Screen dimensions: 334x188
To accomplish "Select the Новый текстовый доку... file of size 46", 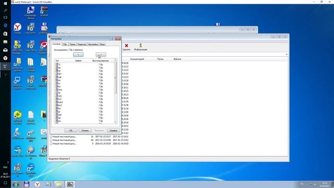I will tap(89, 140).
